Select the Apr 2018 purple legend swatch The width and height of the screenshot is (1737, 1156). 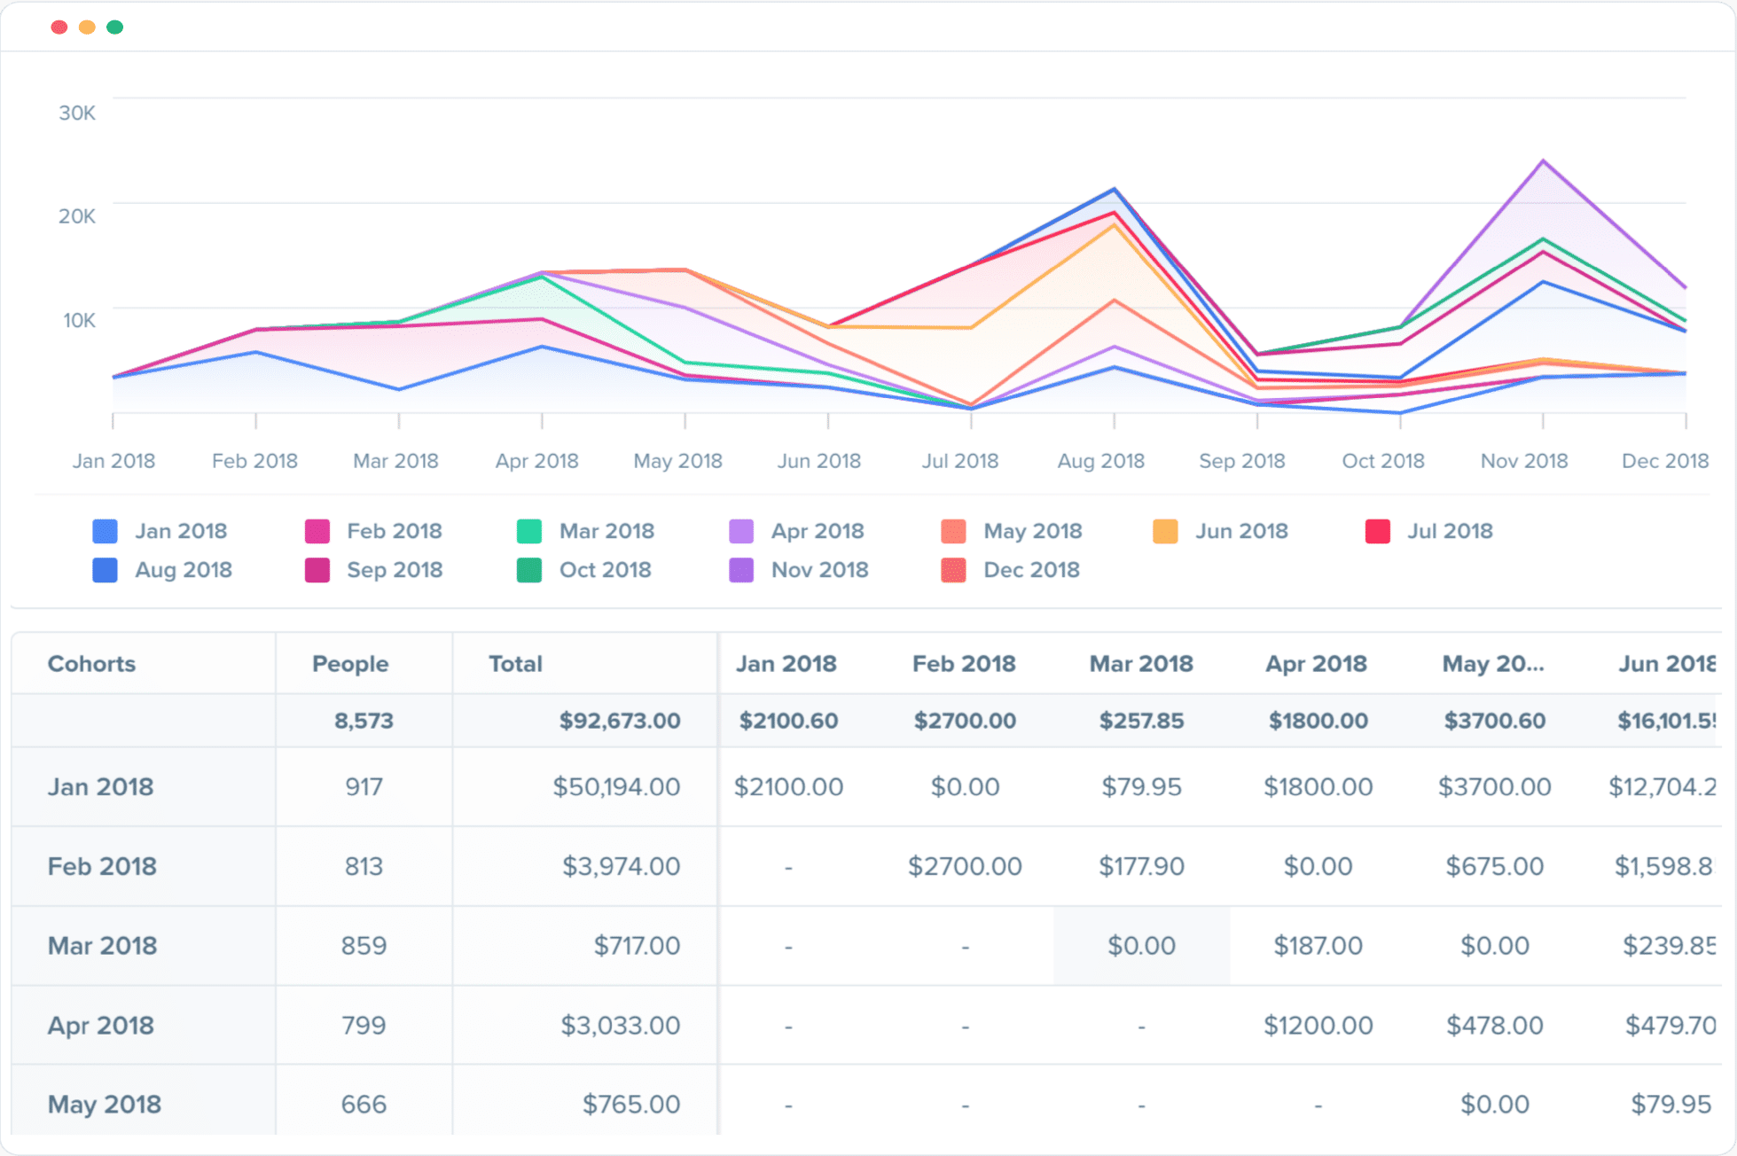pos(741,530)
